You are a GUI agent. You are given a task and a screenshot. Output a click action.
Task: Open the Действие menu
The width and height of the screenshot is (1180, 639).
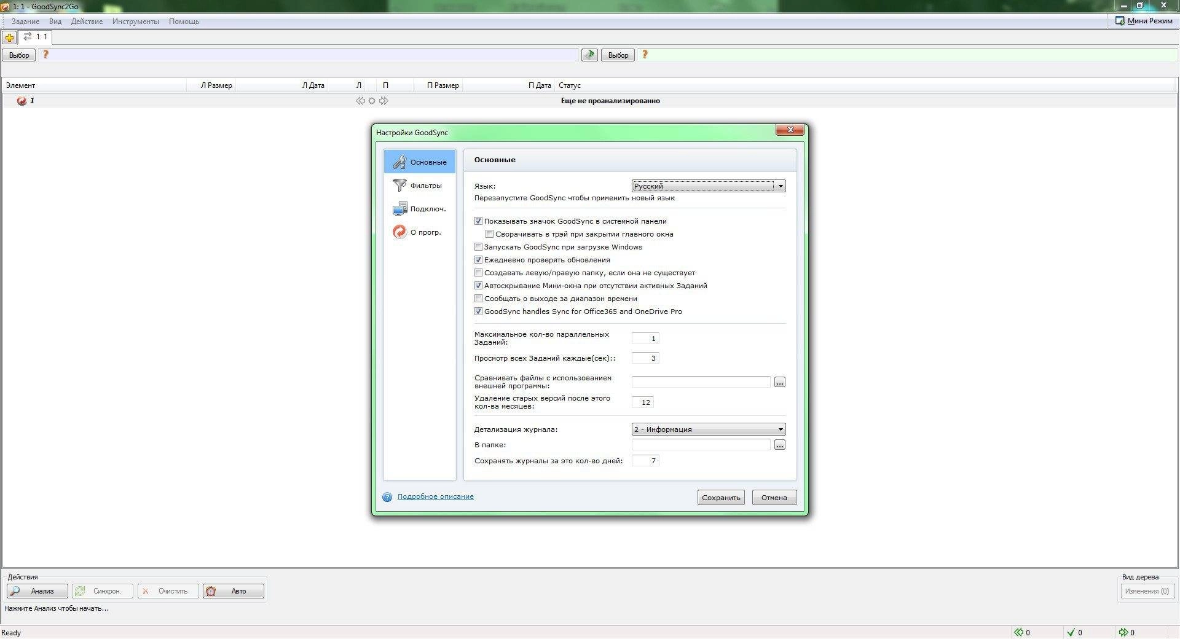click(87, 22)
